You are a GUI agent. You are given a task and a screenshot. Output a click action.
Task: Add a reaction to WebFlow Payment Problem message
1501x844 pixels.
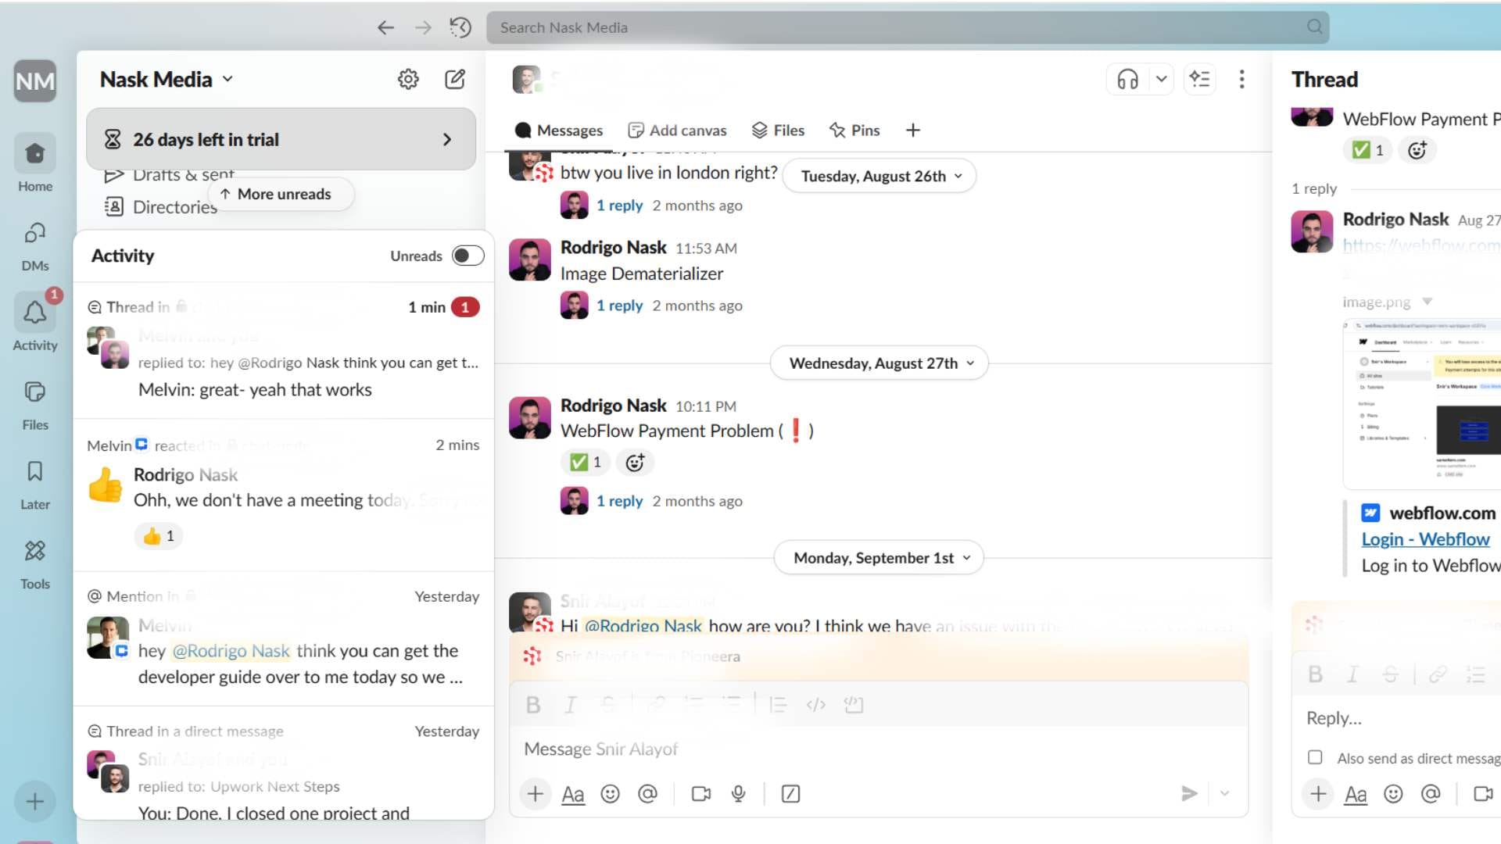click(x=635, y=462)
